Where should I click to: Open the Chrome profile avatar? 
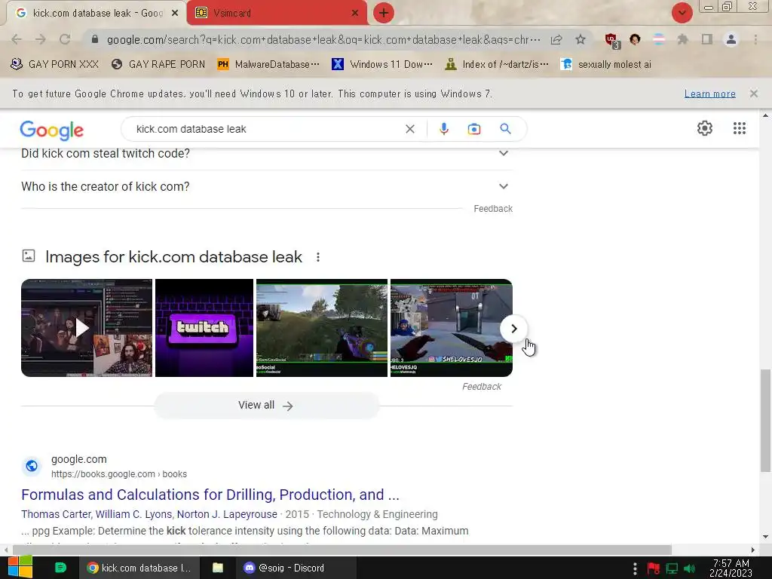click(x=731, y=39)
